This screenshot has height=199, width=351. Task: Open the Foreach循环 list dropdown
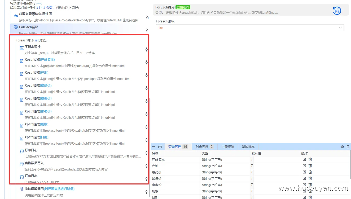pos(250,28)
